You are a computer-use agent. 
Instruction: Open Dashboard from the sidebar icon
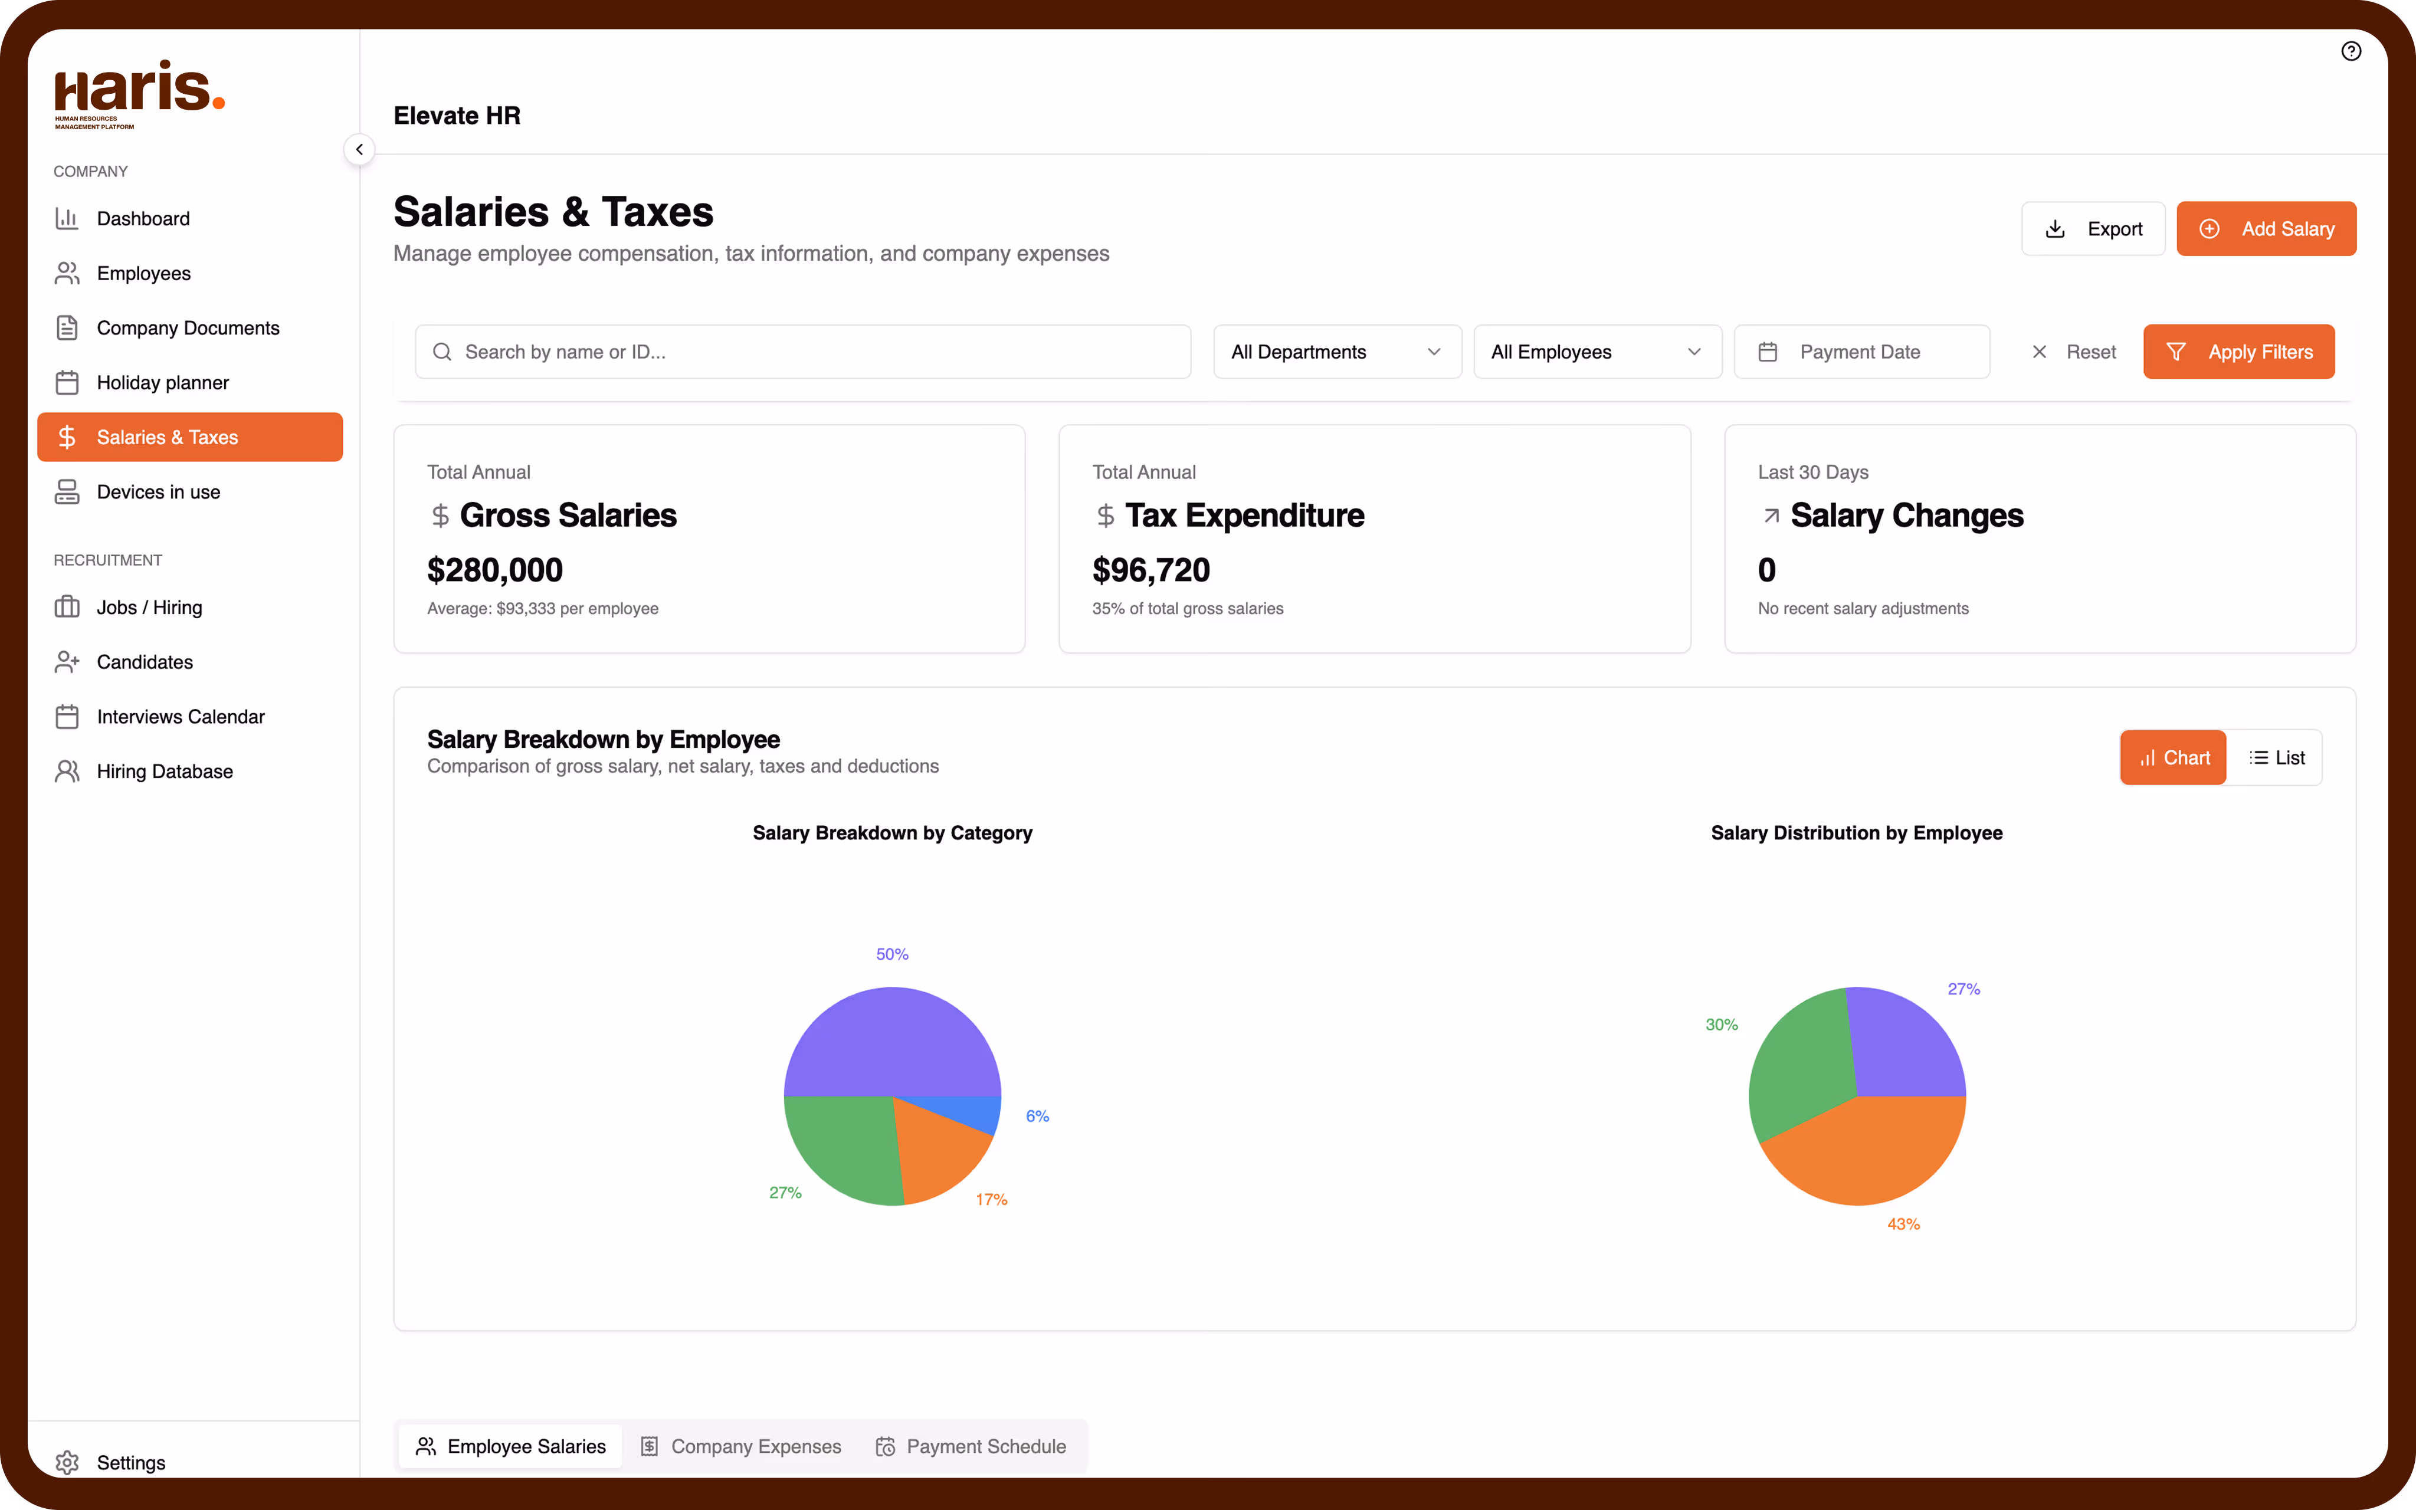tap(67, 219)
